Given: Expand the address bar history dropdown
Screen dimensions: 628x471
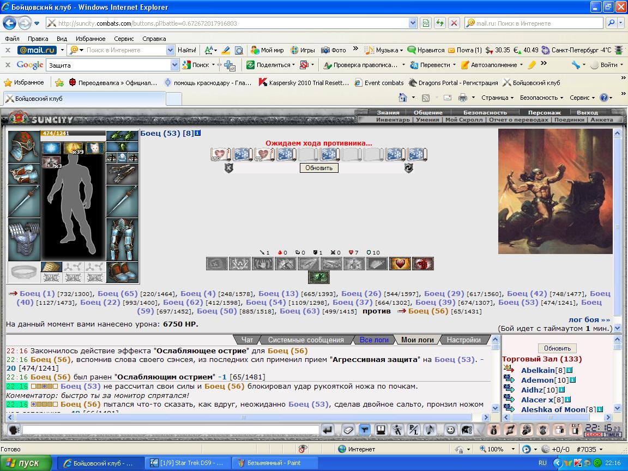Looking at the screenshot, I should (x=413, y=23).
